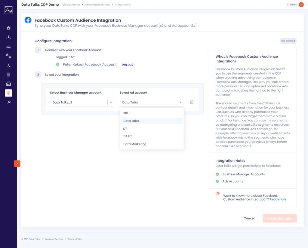The height and width of the screenshot is (248, 308).
Task: Click the Hi User! greeting text
Action: coord(292,5)
